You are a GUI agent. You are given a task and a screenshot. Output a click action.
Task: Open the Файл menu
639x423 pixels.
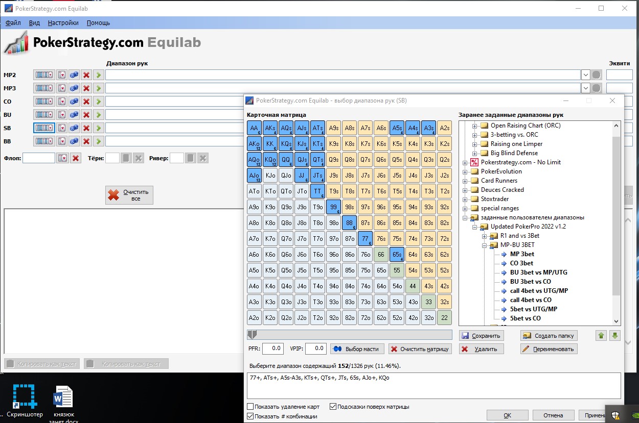click(x=13, y=22)
